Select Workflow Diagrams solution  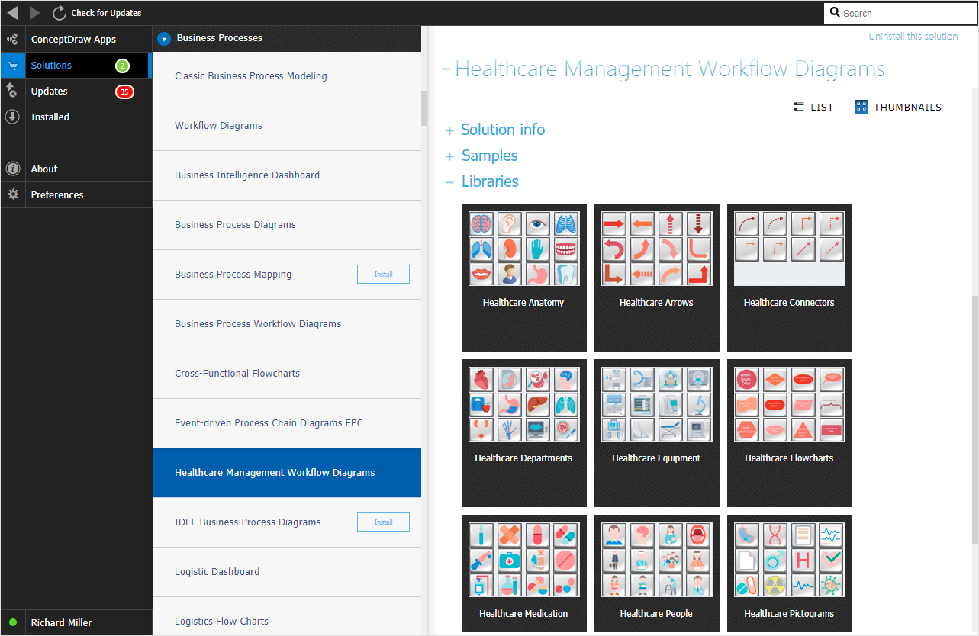tap(287, 126)
